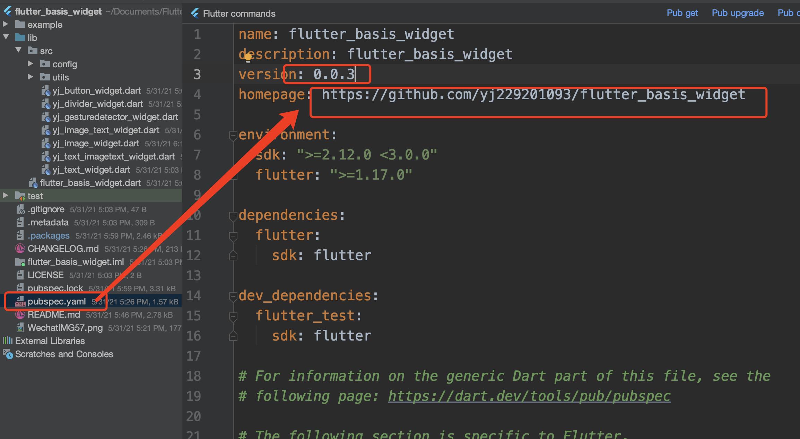Expand the test folder arrow
800x439 pixels.
5,195
